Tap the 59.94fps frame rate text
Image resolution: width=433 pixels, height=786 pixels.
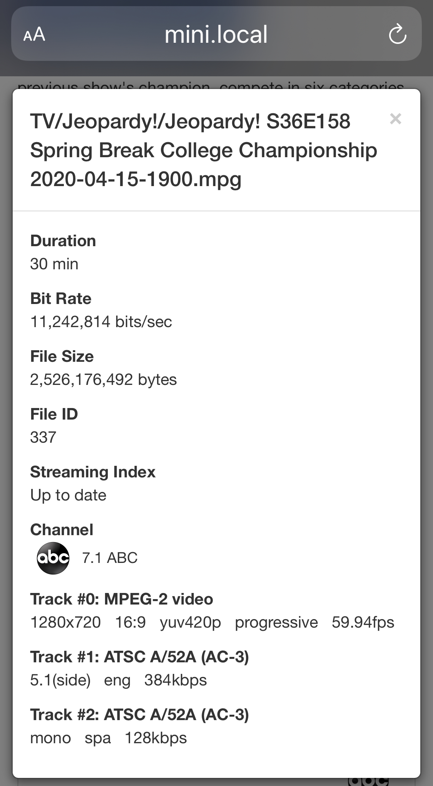point(363,622)
